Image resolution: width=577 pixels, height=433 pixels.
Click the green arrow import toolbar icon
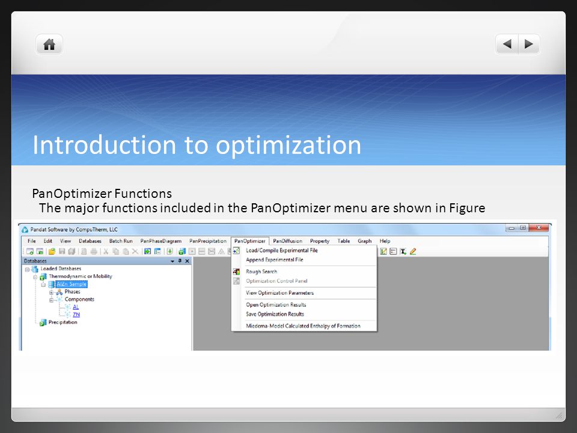point(148,251)
